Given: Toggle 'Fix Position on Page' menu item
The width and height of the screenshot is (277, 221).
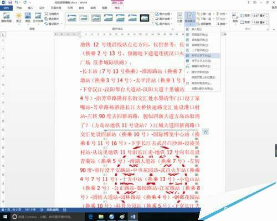Looking at the screenshot, I should click(203, 77).
